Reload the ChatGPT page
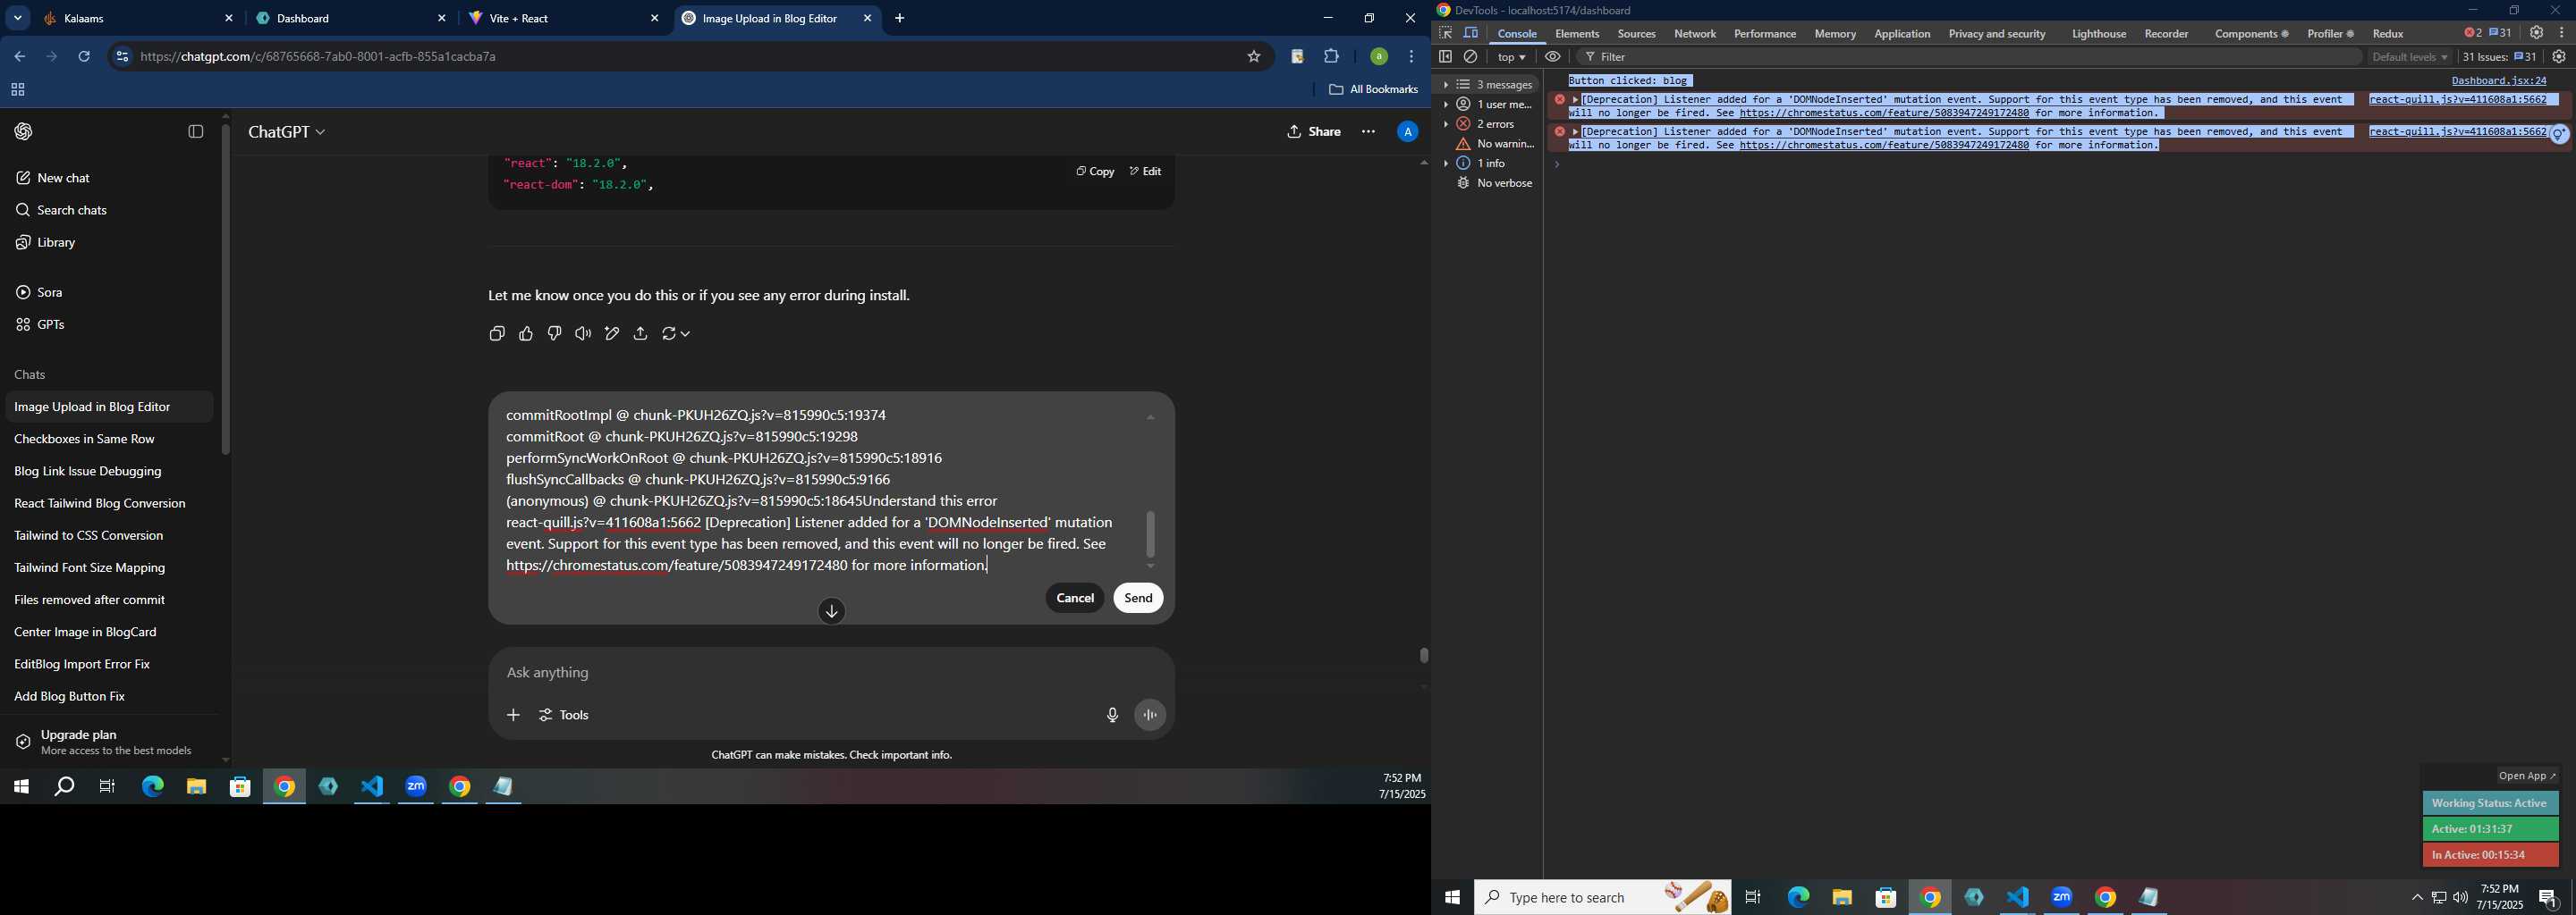The image size is (2576, 915). (84, 57)
